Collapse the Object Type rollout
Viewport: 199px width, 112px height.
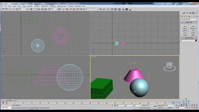pos(189,22)
